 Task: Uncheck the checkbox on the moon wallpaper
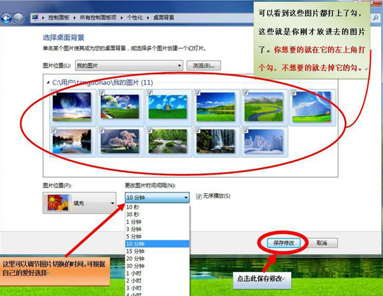[x=52, y=93]
